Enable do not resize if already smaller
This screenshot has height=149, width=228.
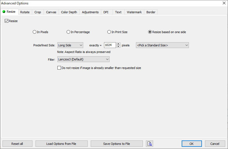[x=59, y=68]
